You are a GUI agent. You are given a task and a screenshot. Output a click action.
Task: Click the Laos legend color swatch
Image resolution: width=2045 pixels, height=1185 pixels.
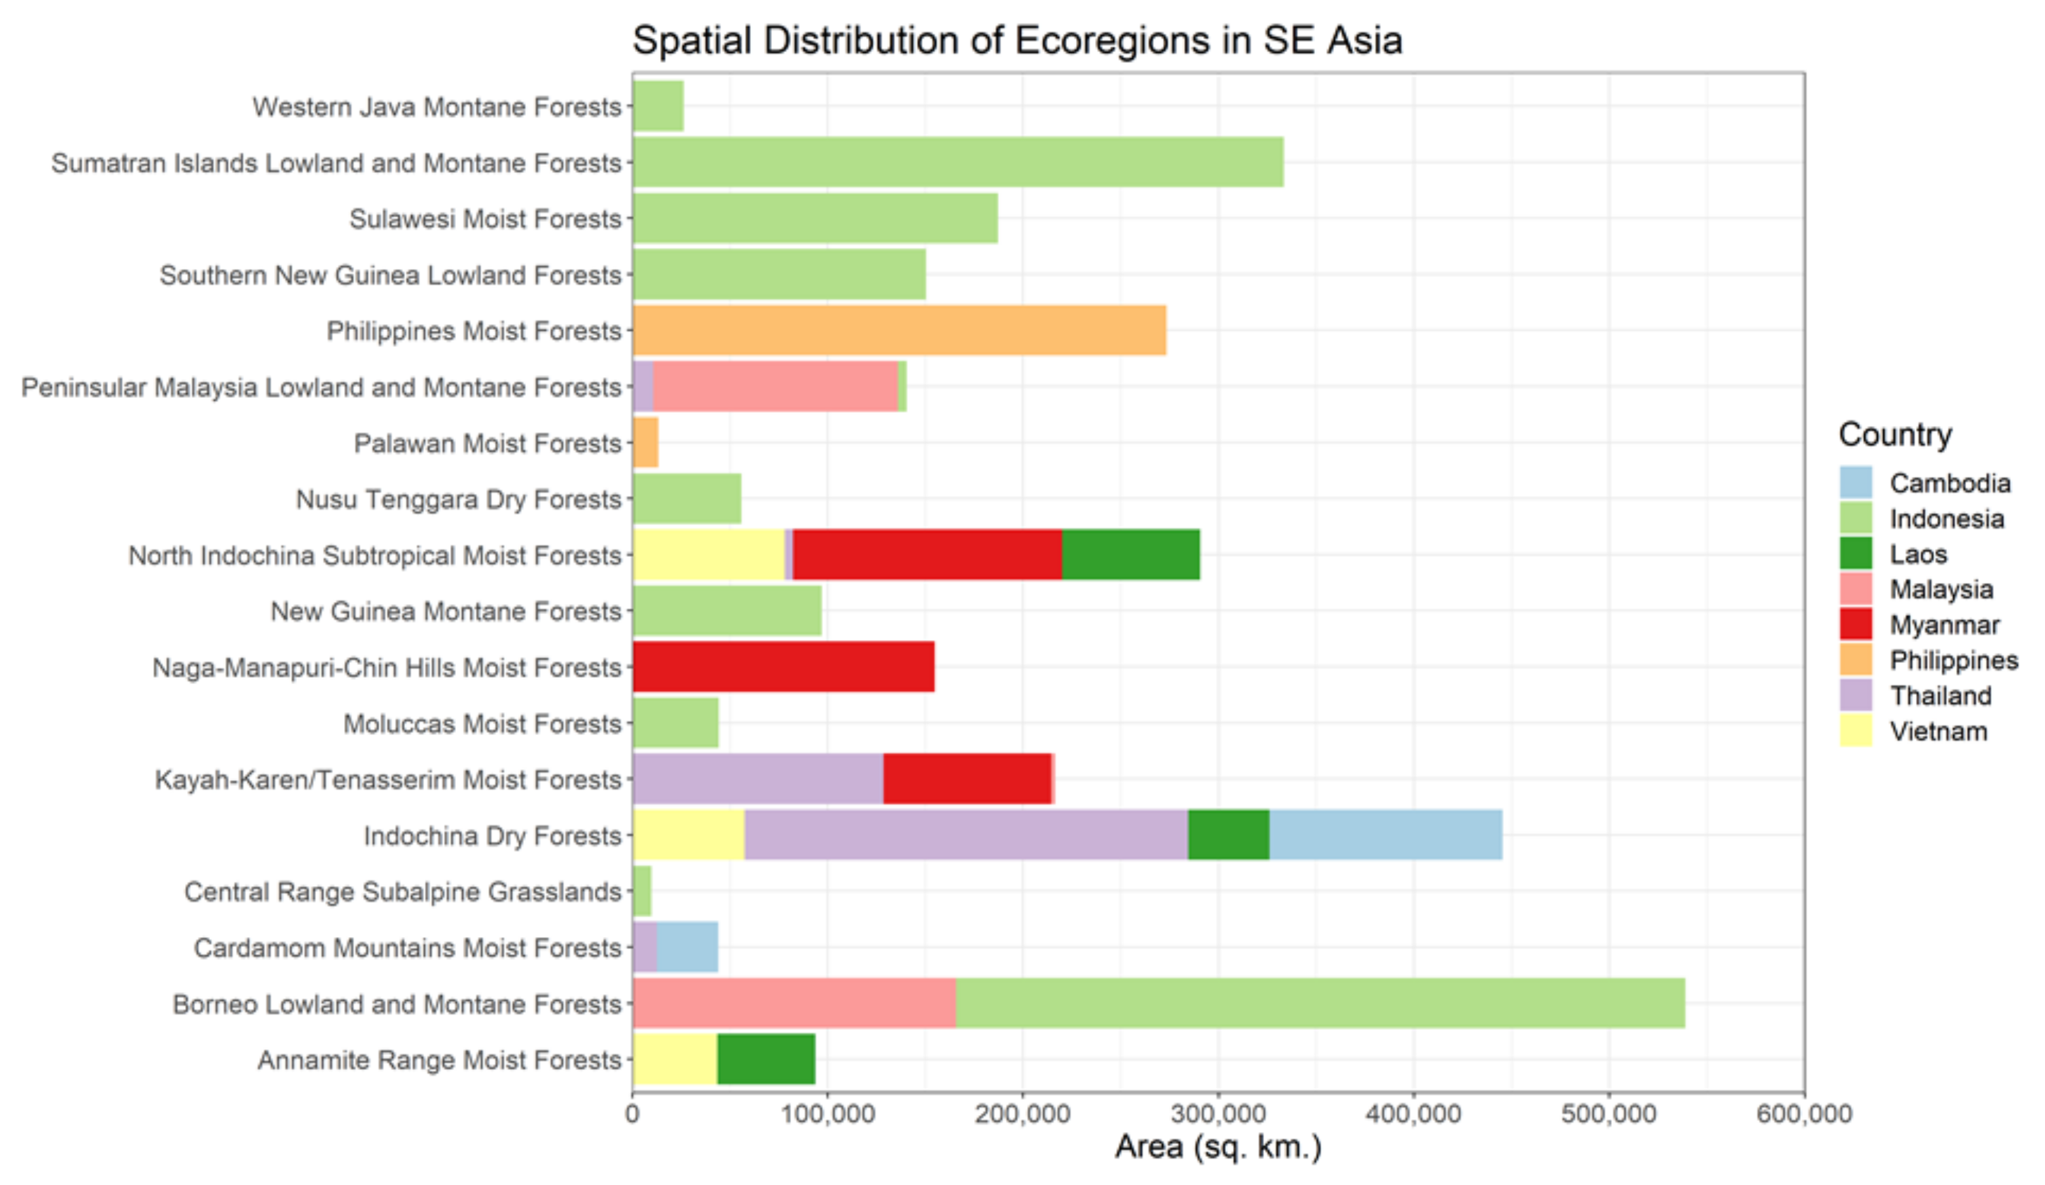[1855, 553]
